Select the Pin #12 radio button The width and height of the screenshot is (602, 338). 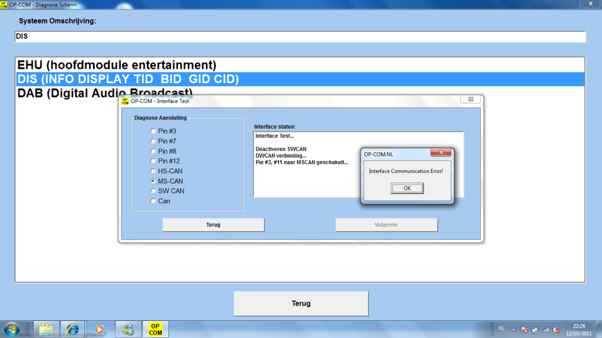pos(154,161)
